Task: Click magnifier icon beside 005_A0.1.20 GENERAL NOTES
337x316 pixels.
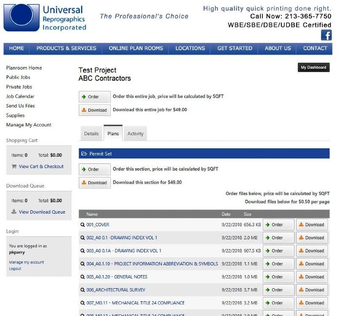Action: pos(83,277)
